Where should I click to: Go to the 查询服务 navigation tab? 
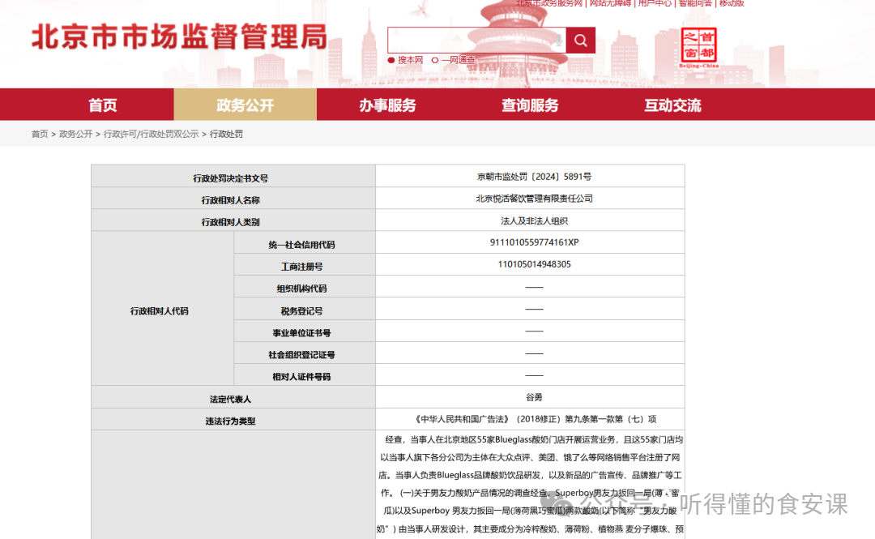pos(530,105)
